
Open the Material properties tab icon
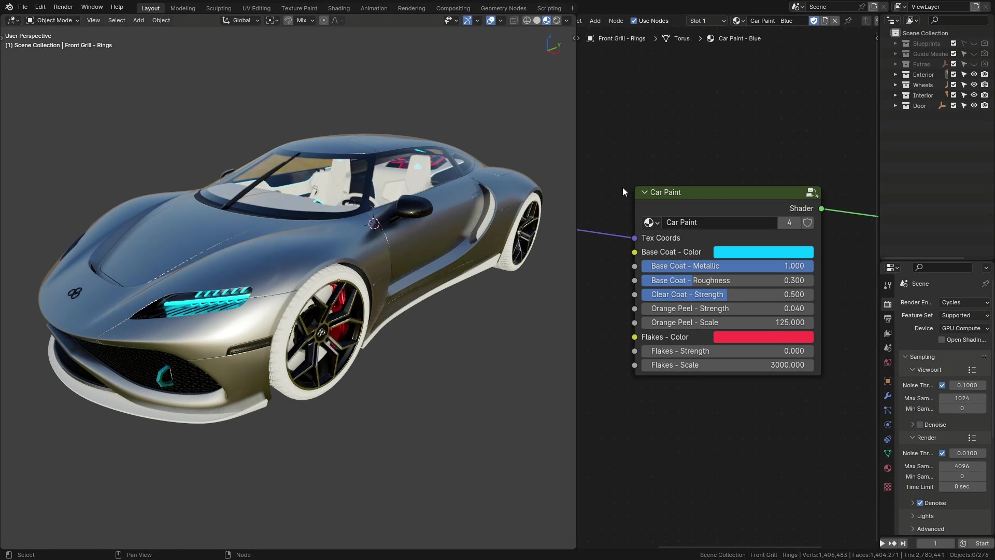(888, 468)
